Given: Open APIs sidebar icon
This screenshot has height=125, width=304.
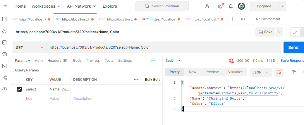Looking at the screenshot, I should click(4, 31).
